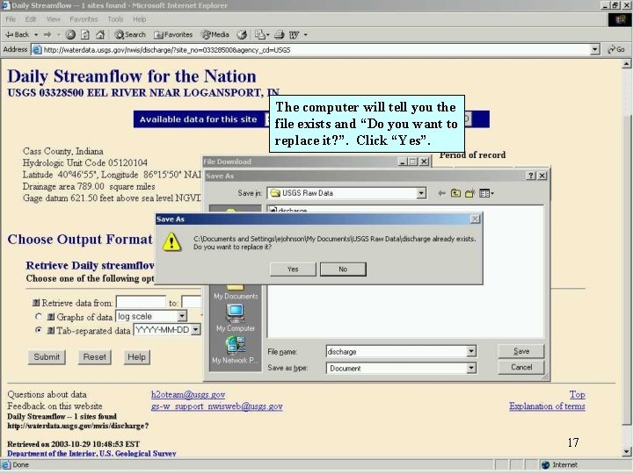This screenshot has width=633, height=474.
Task: Click the page scrollbar up arrow
Action: [x=626, y=63]
